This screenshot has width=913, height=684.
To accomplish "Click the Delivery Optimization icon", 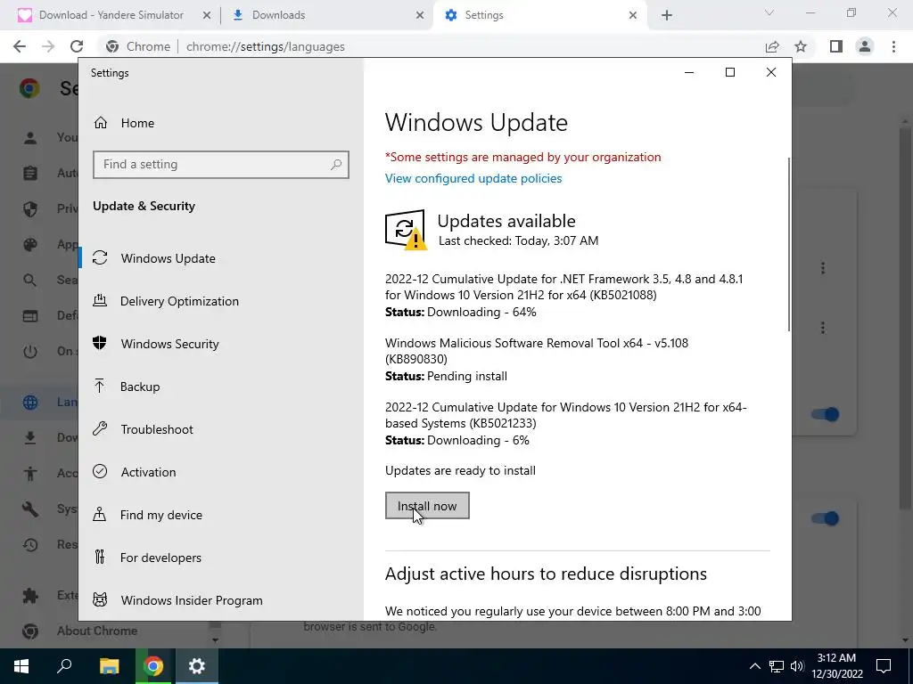I will 100,301.
